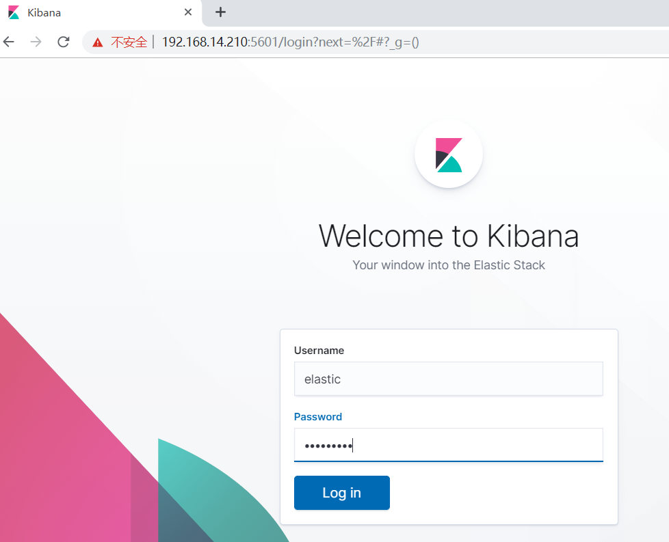Close the Kibana browser tab
669x542 pixels.
(187, 12)
